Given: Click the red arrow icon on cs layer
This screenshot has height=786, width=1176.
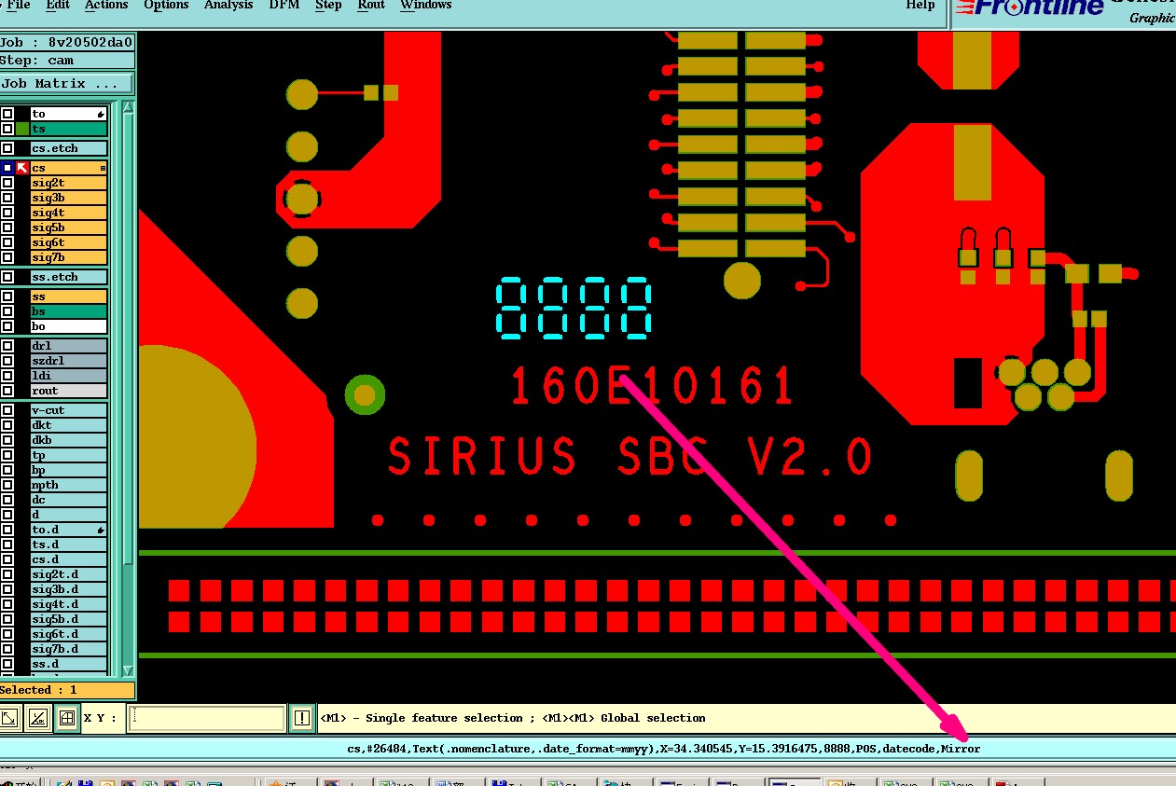Looking at the screenshot, I should pos(22,168).
